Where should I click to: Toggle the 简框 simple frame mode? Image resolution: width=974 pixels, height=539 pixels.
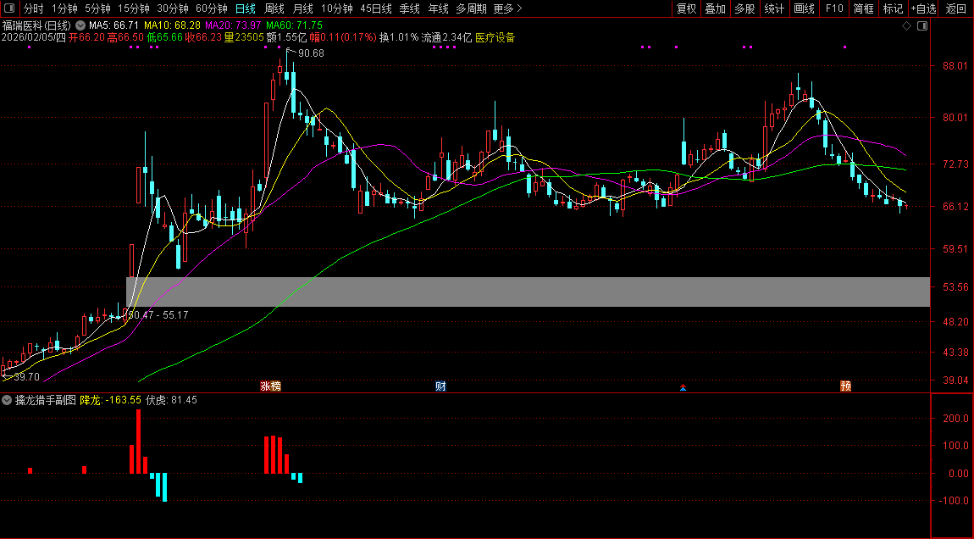point(864,8)
